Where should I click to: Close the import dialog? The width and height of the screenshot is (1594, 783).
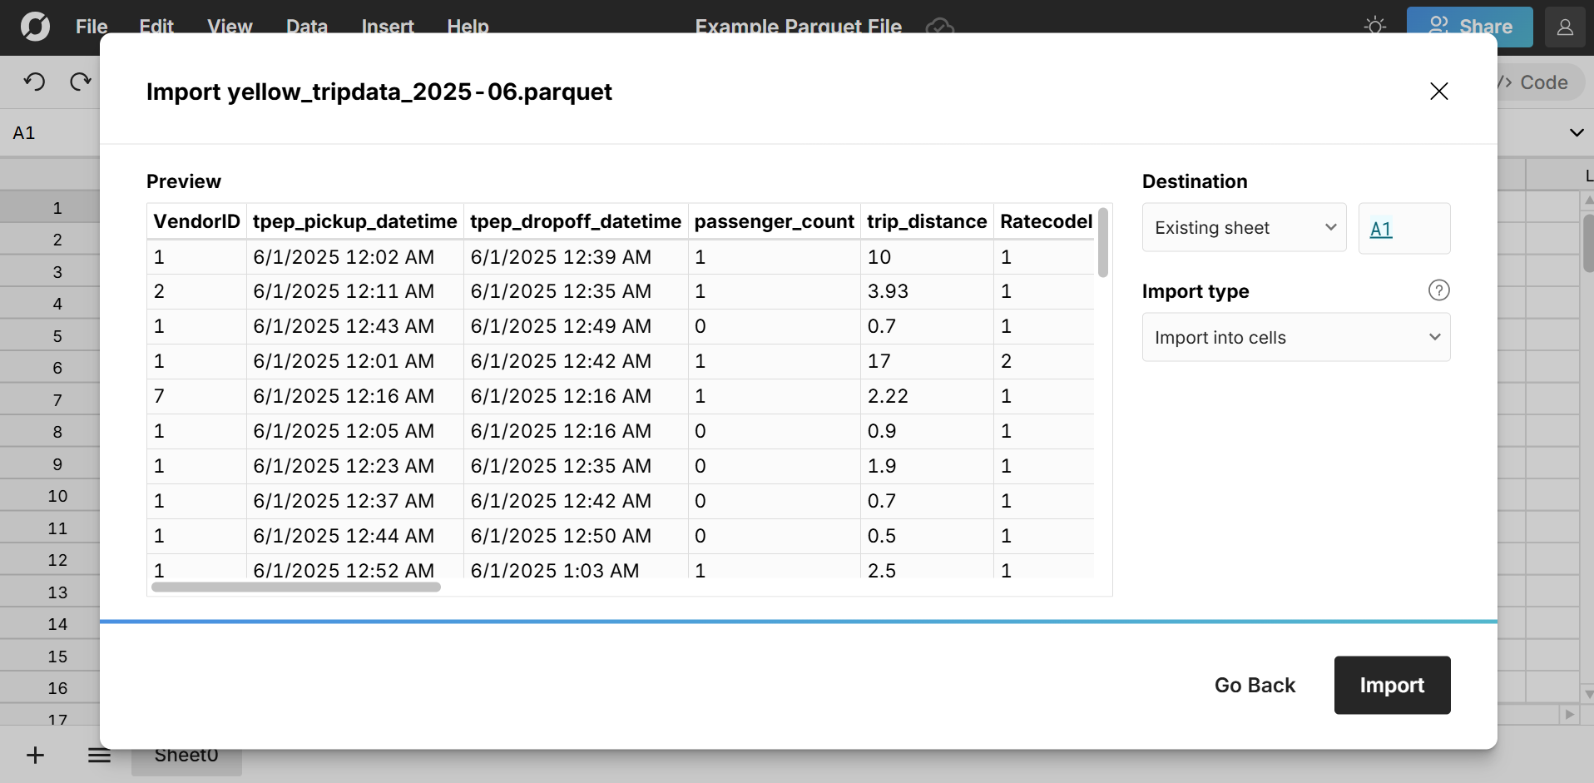(x=1438, y=91)
